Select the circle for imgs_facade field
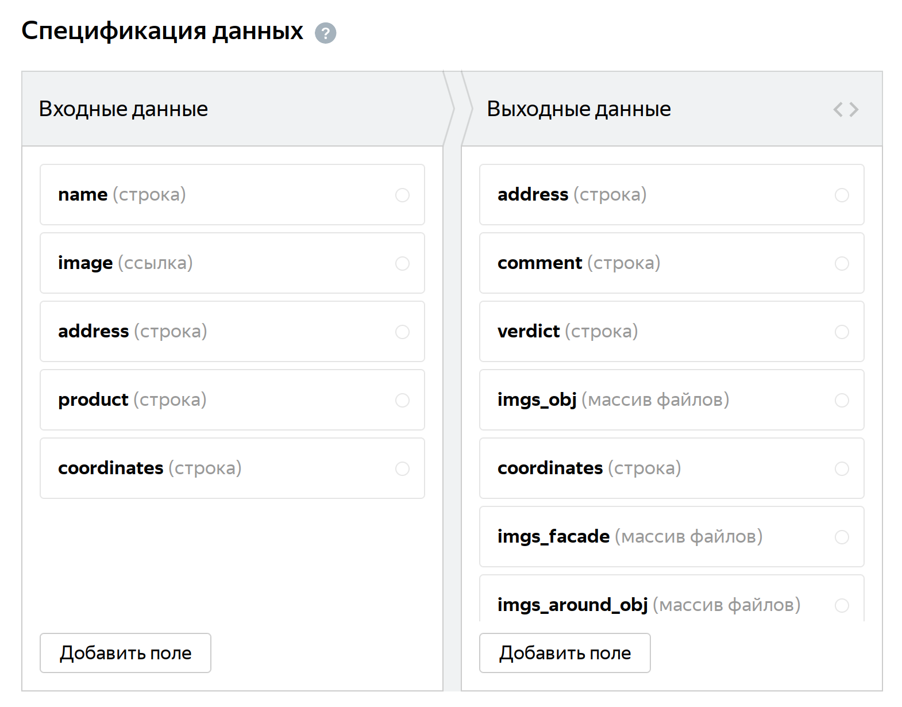The width and height of the screenshot is (902, 707). click(x=842, y=537)
